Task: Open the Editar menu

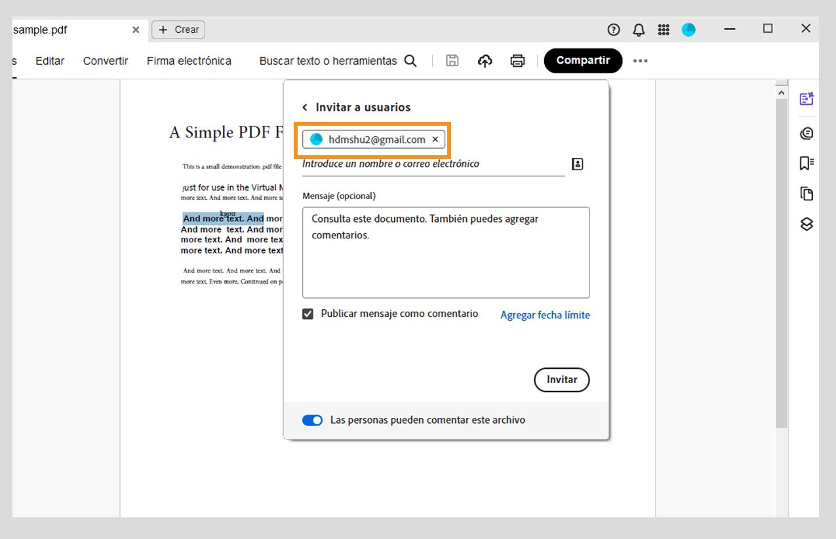Action: pos(49,60)
